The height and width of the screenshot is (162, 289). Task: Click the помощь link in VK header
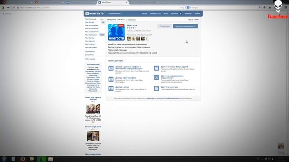188,13
